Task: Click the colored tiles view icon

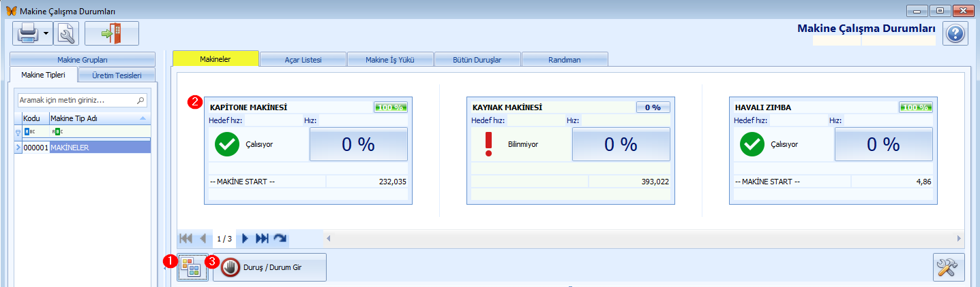Action: [191, 267]
